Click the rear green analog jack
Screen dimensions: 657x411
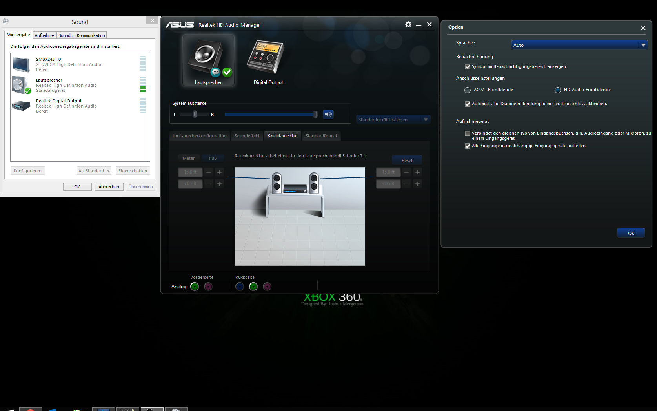(x=253, y=287)
